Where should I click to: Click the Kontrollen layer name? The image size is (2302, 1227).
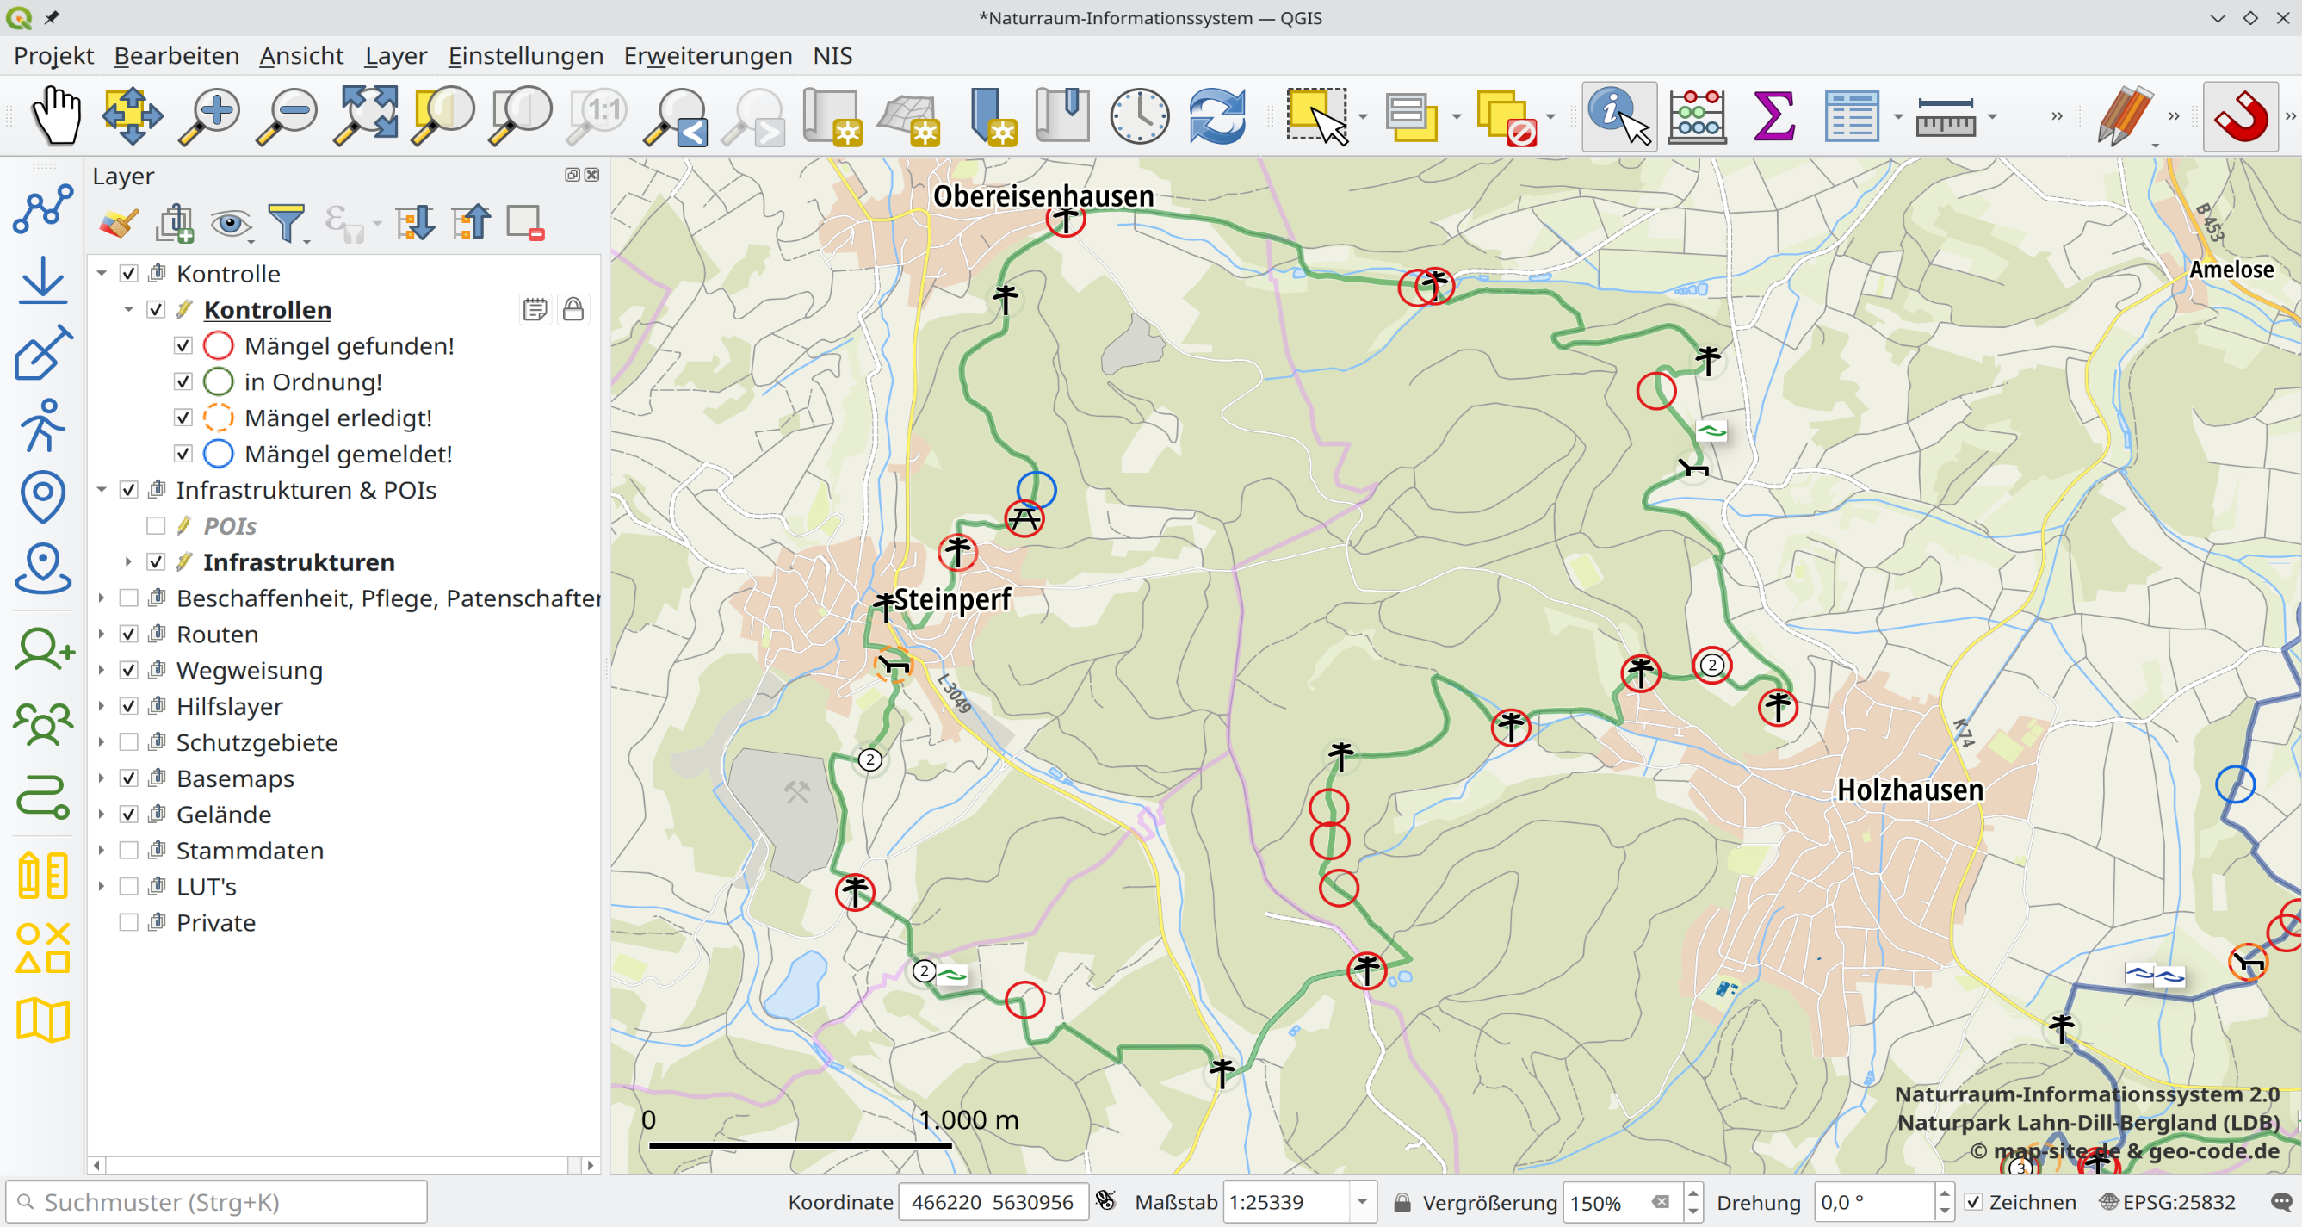tap(267, 309)
